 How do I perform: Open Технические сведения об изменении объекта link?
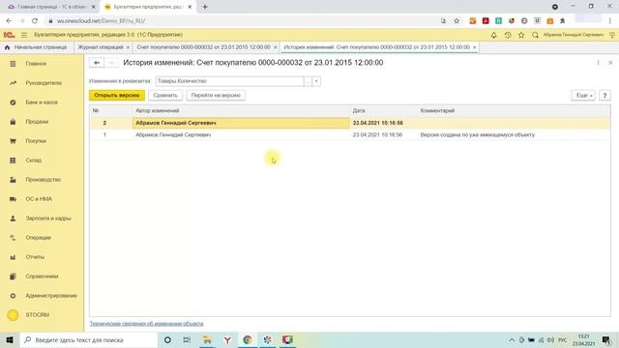click(x=146, y=324)
